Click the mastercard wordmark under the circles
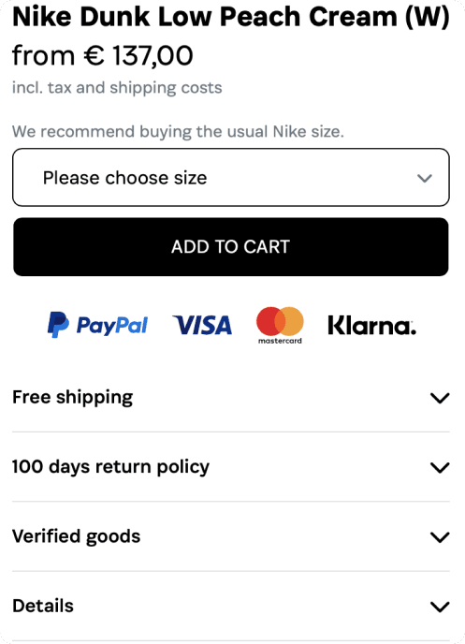The height and width of the screenshot is (644, 465). pos(280,341)
